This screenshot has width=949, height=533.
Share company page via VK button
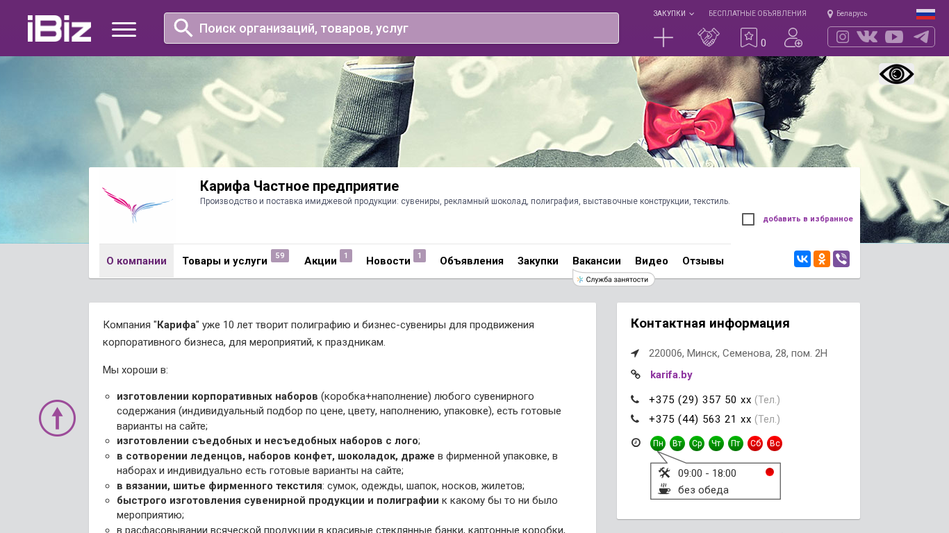(802, 259)
